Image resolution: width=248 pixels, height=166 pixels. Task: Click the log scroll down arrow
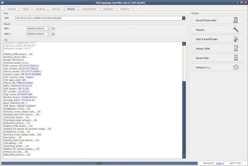coord(184,157)
